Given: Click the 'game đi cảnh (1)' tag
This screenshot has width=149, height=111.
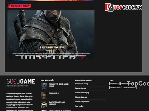Looking at the screenshot, I should coord(116,87).
